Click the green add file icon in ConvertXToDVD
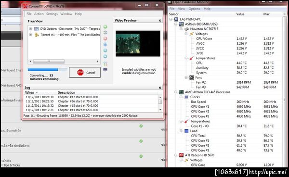The image size is (289, 177). coord(105,27)
